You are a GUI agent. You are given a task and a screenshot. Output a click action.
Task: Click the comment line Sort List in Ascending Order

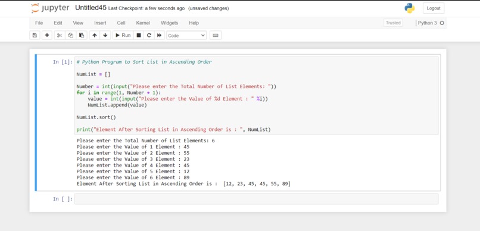pos(144,62)
